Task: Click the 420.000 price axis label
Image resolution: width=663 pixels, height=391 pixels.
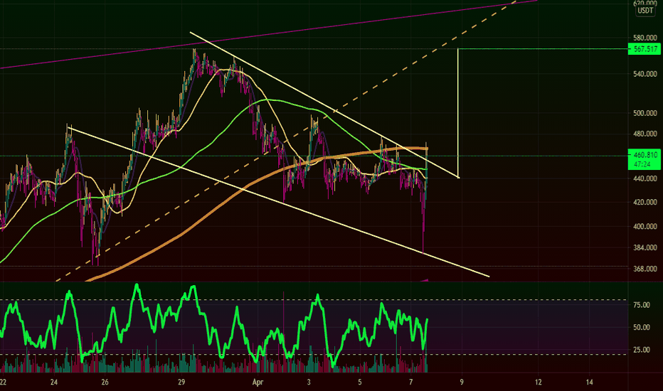Action: pos(645,203)
